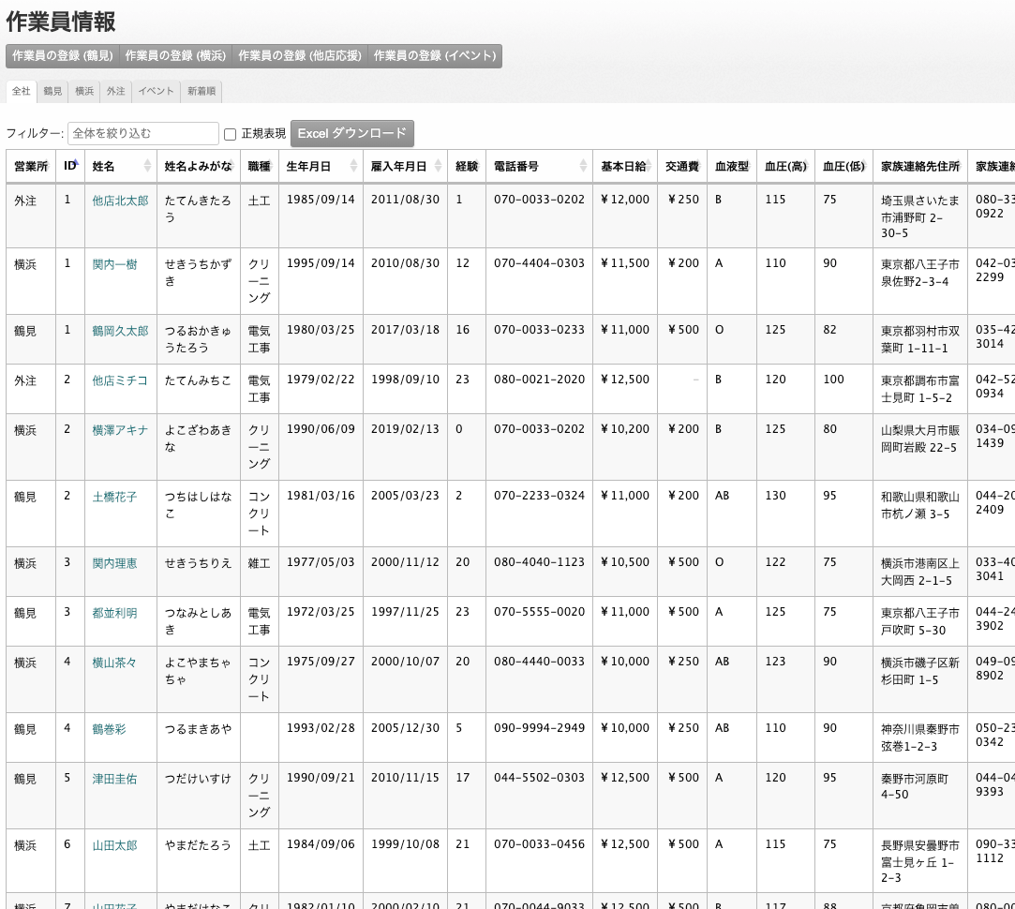
Task: Click sort arrows in 電話番号 column header
Action: 583,166
